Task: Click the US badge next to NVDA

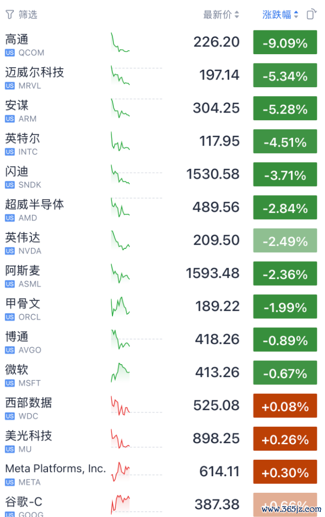Action: tap(10, 251)
